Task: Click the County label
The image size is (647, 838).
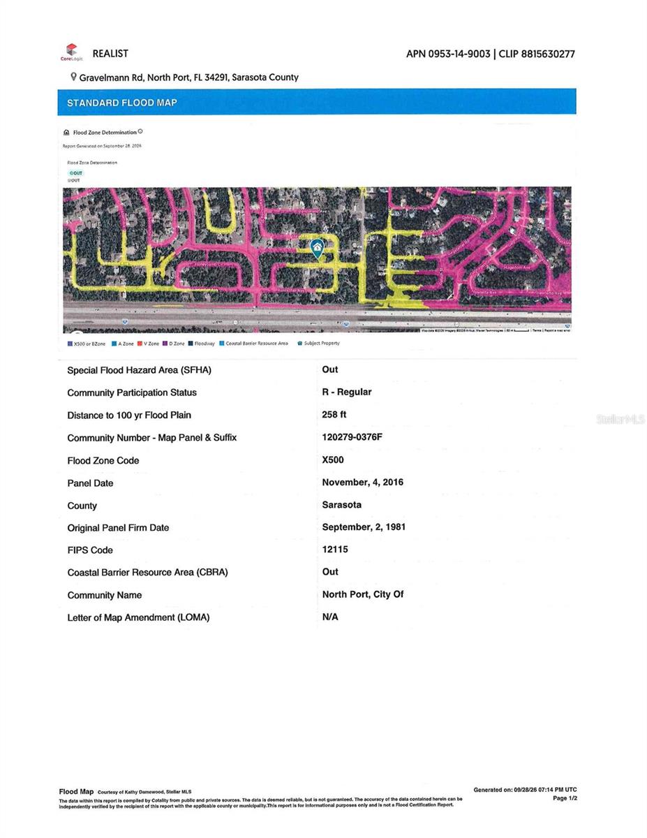Action: (x=82, y=506)
